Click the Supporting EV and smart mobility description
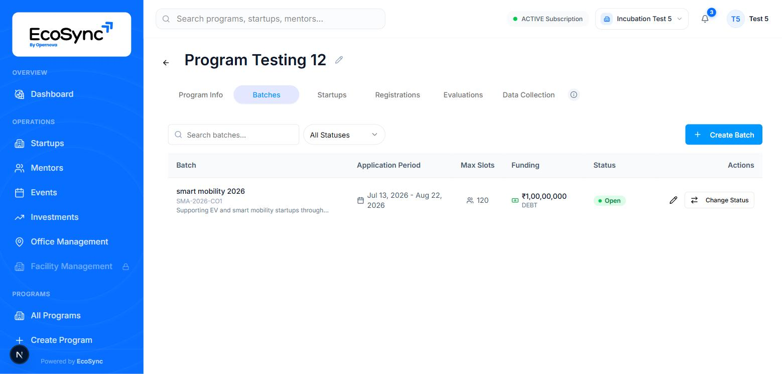 pyautogui.click(x=252, y=210)
